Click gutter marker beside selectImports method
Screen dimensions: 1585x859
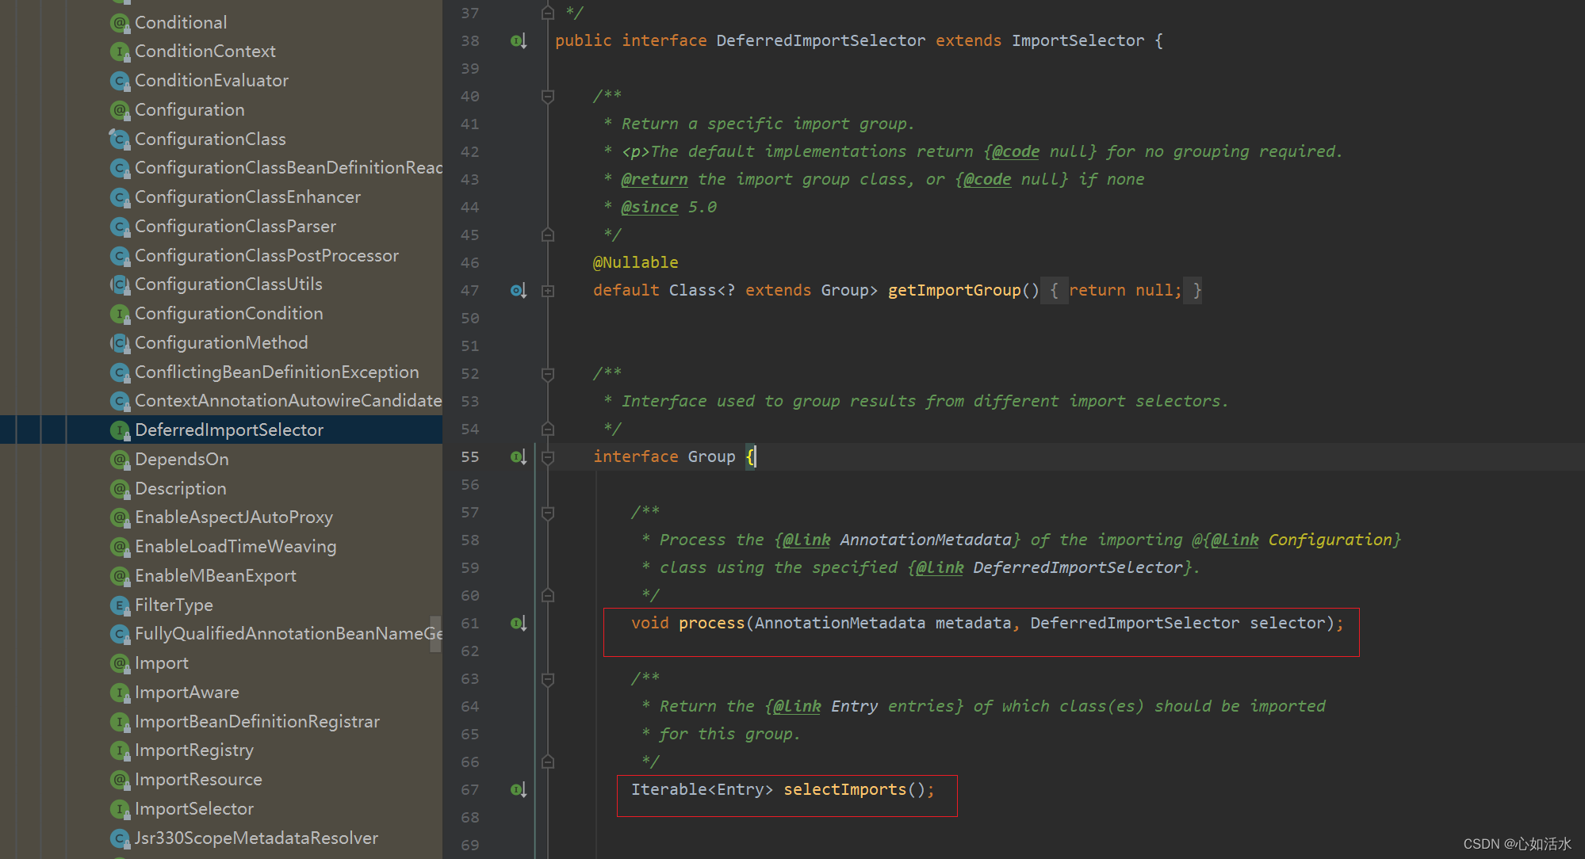(518, 790)
